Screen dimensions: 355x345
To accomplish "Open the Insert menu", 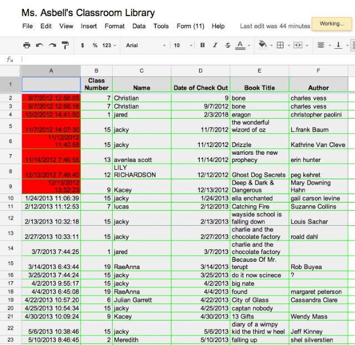I will tap(89, 26).
